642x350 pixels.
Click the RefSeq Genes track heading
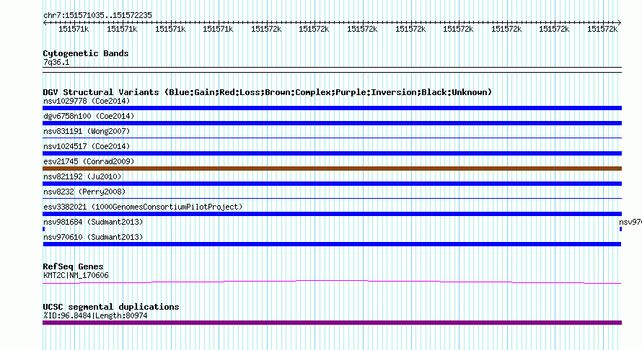[x=73, y=266]
